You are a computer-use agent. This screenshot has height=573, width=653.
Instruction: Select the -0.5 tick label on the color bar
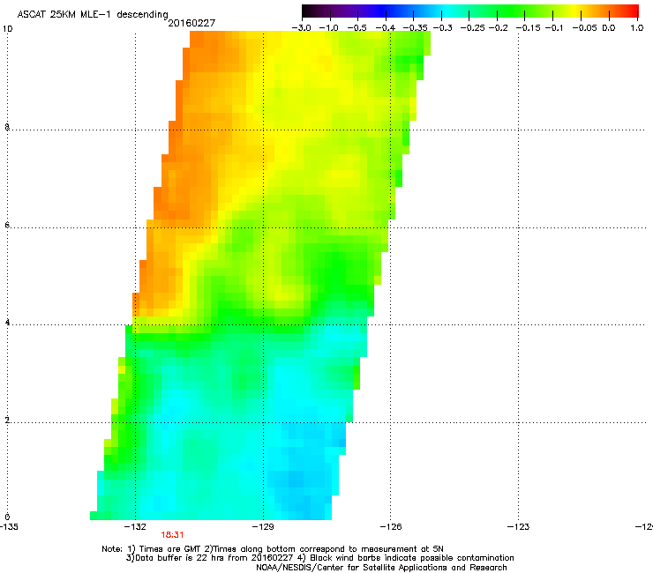point(357,28)
